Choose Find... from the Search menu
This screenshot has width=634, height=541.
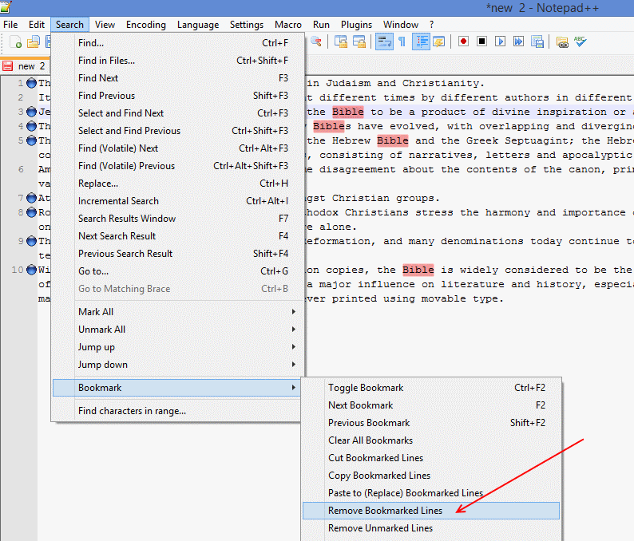177,43
